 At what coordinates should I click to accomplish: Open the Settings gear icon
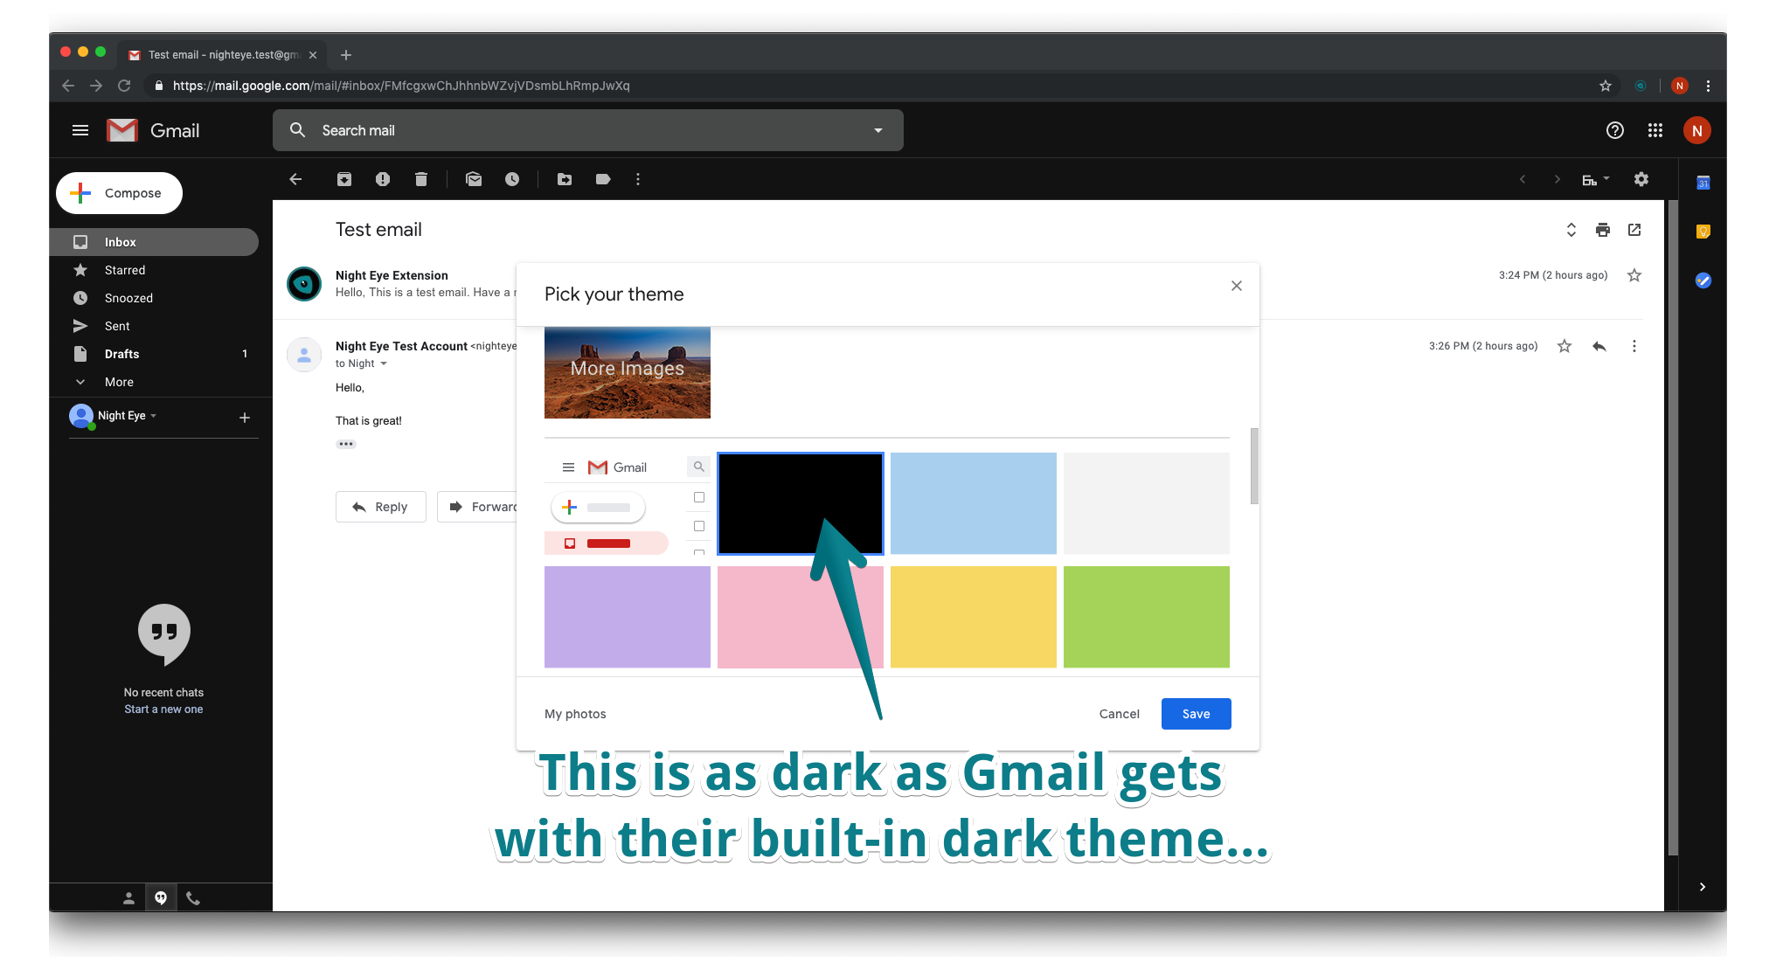1641,179
